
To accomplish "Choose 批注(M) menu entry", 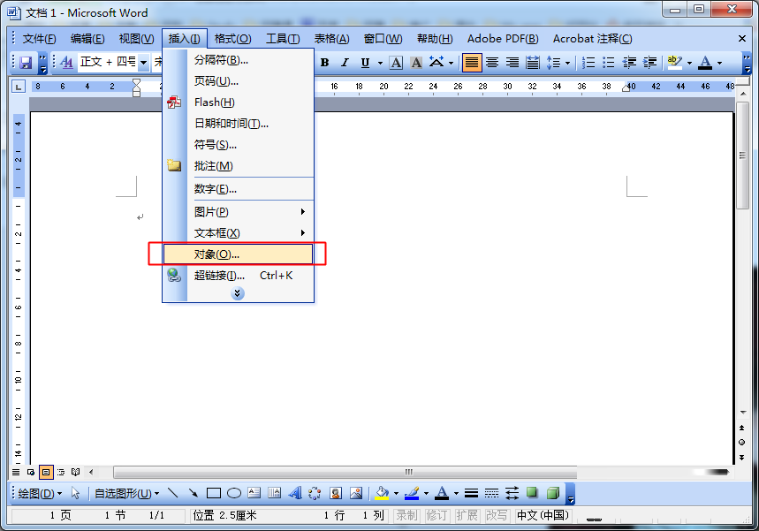I will coord(238,166).
